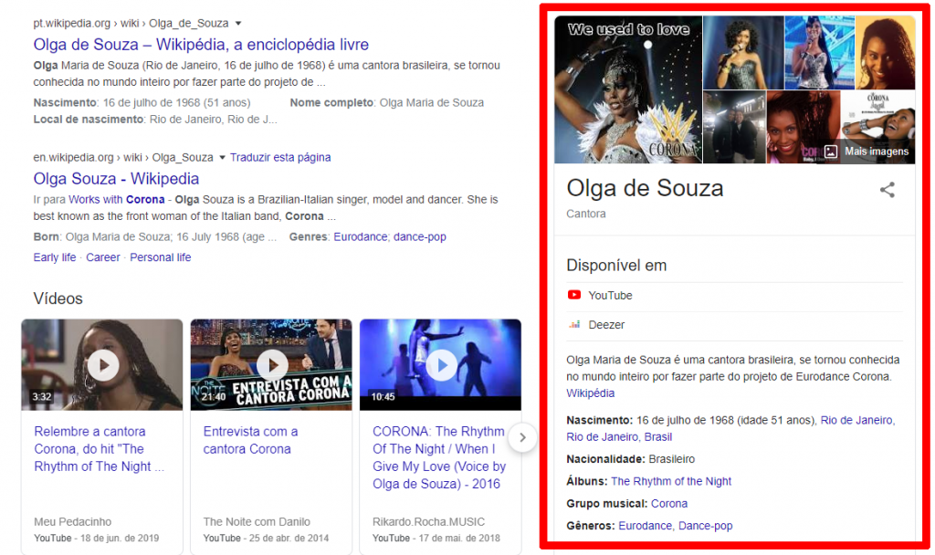935x555 pixels.
Task: Click the YouTube row label in Disponível em
Action: [610, 296]
